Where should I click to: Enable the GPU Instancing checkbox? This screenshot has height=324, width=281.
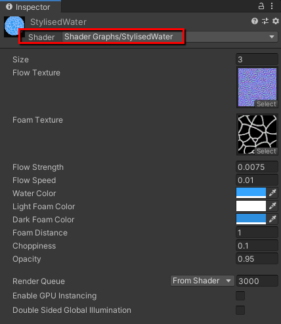click(240, 296)
